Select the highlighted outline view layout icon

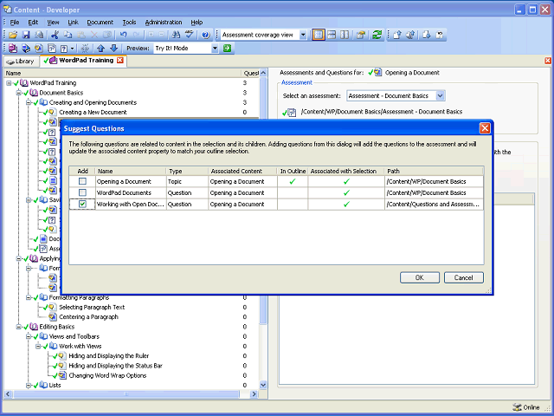coord(319,35)
